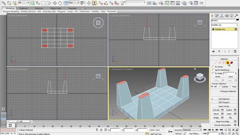Open Select by Name list icon
Image resolution: width=240 pixels, height=135 pixels.
38,3
